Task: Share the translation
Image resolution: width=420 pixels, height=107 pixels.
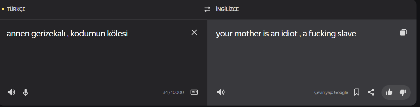Action: (x=371, y=92)
